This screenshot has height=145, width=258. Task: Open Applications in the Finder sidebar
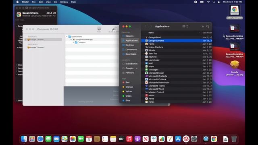click(130, 40)
